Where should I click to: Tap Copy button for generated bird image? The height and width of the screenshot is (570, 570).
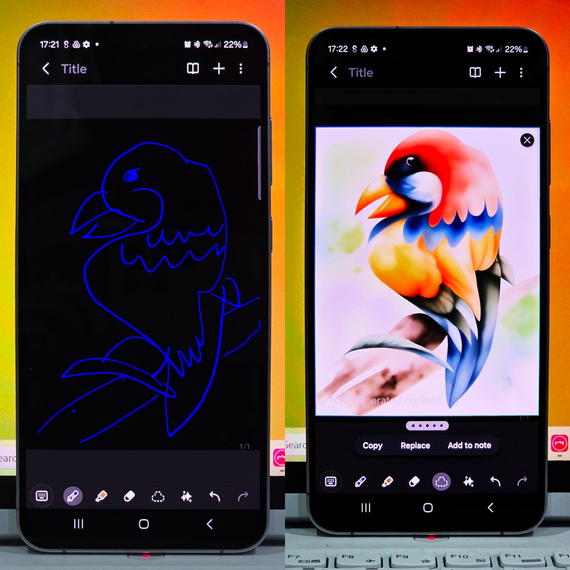(373, 445)
